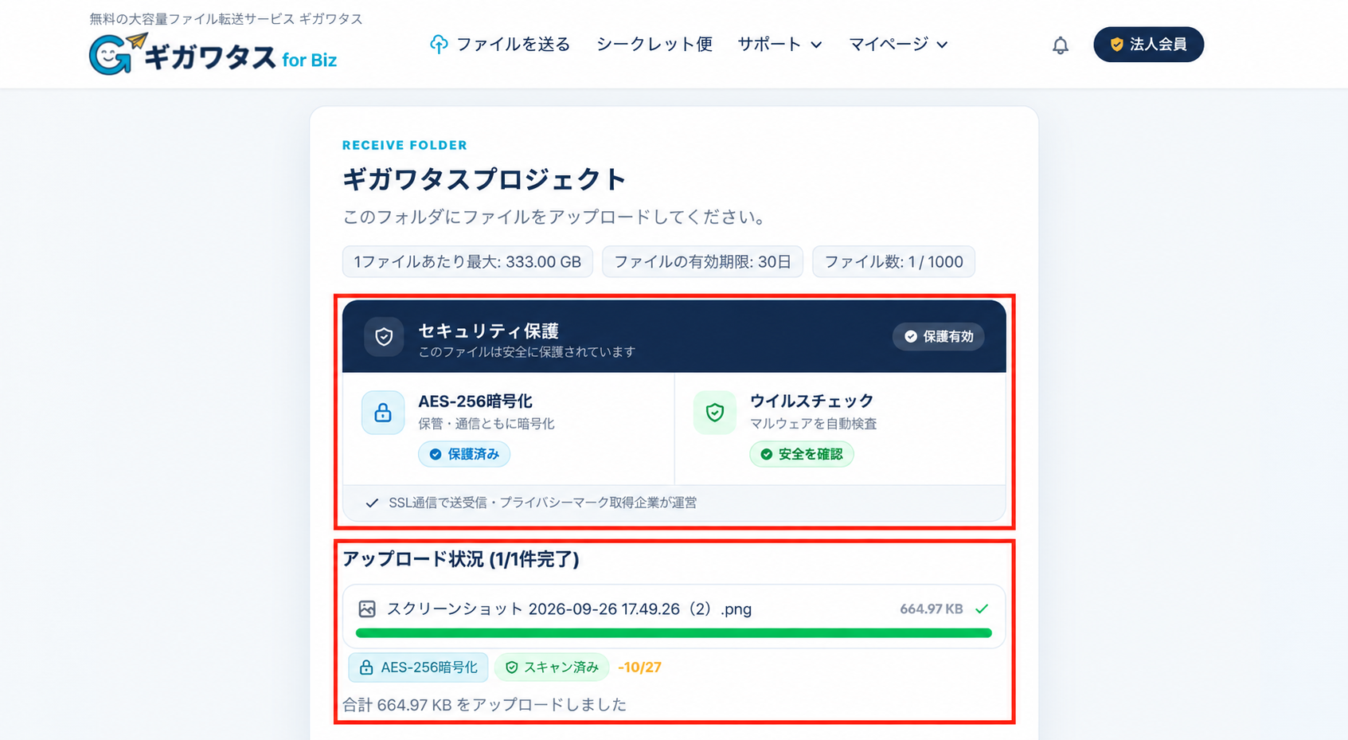
Task: Click the アップロード状況 (1/1件完了) heading
Action: 460,559
